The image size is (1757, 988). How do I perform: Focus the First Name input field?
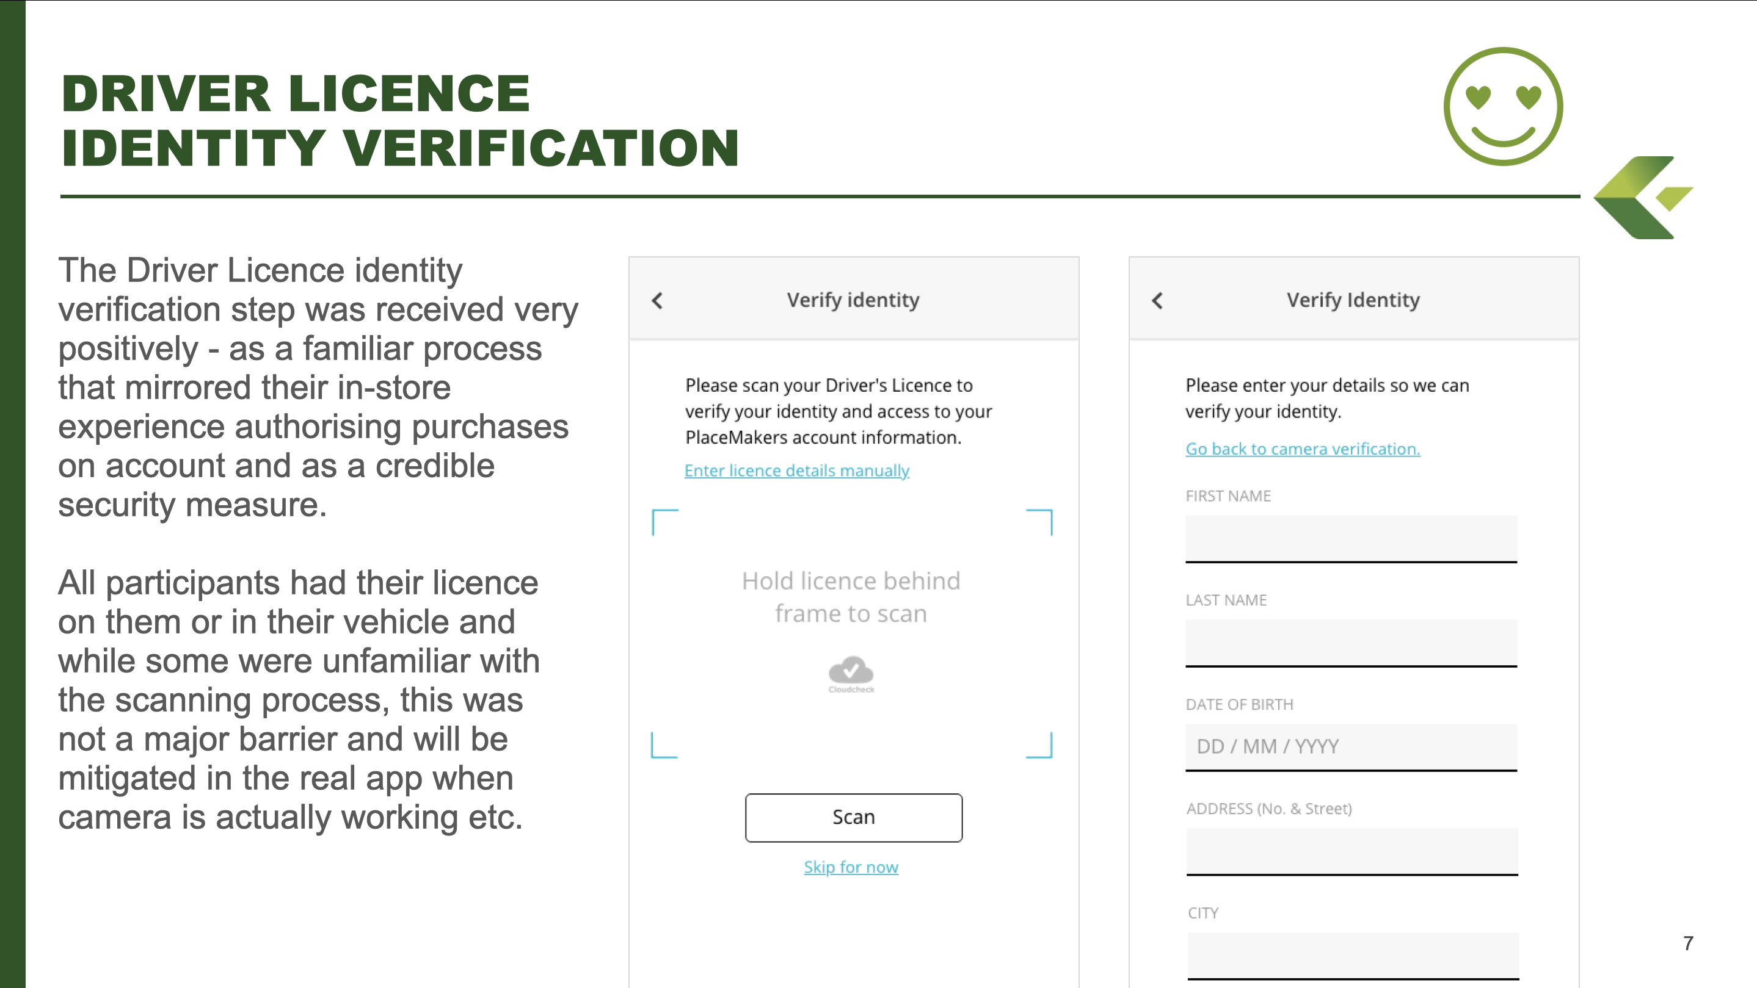click(x=1350, y=538)
